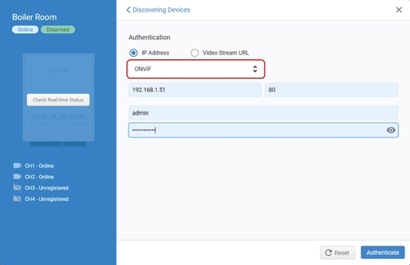410x265 pixels.
Task: Click the back chevron next to Discovering Devices
Action: point(128,10)
